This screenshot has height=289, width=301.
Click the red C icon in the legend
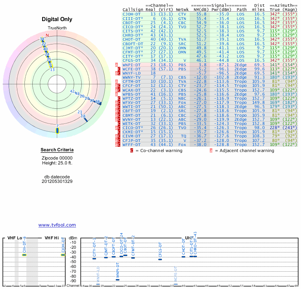132,151
